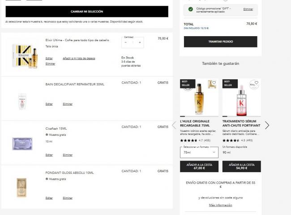The width and height of the screenshot is (291, 215).
Task: Decrease Elixir Ultime quantity with minus
Action: tap(126, 42)
